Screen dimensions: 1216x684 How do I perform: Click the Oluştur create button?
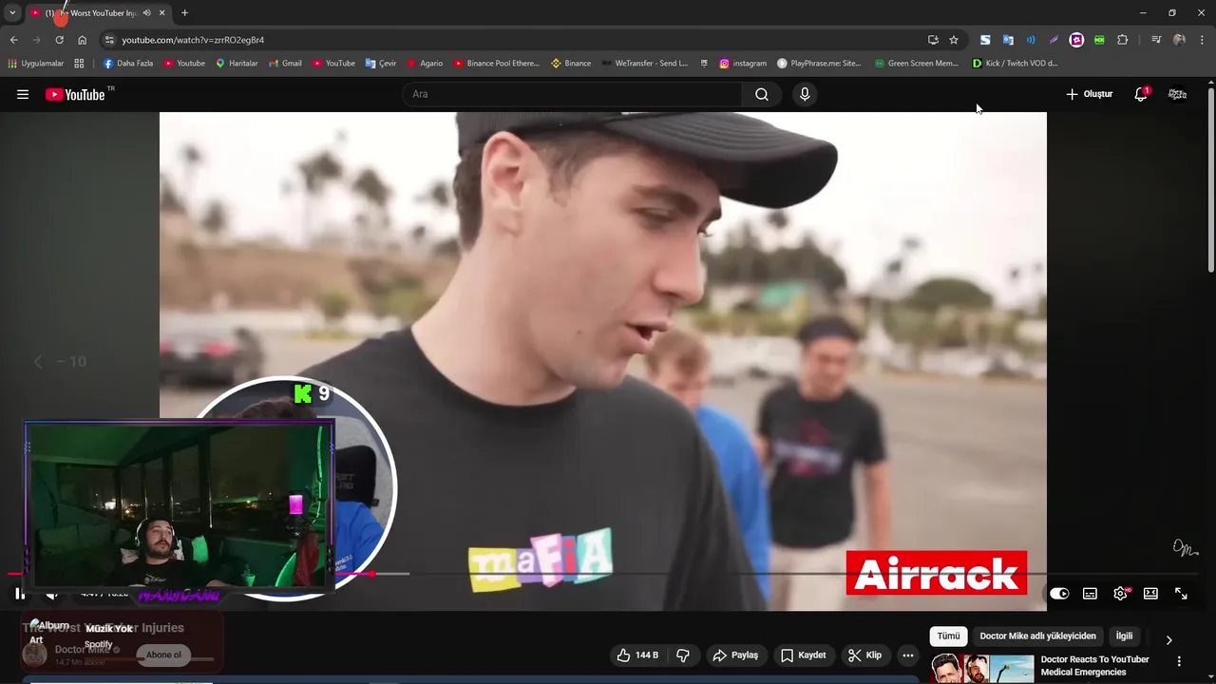point(1089,94)
